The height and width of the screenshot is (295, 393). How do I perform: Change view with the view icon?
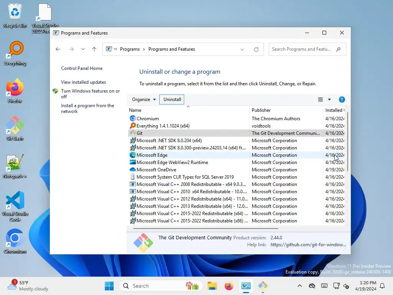320,99
